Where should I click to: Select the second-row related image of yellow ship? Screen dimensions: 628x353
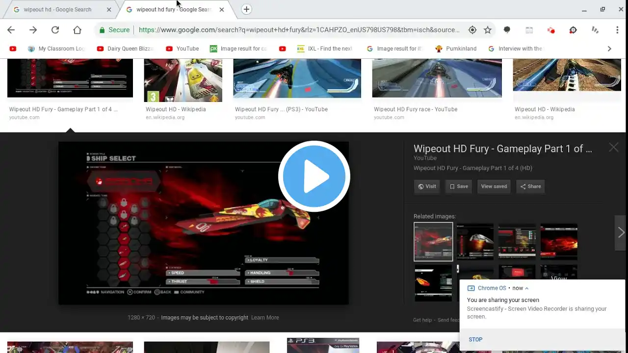pyautogui.click(x=433, y=283)
